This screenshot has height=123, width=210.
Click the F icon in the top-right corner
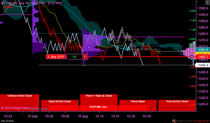(x=207, y=3)
